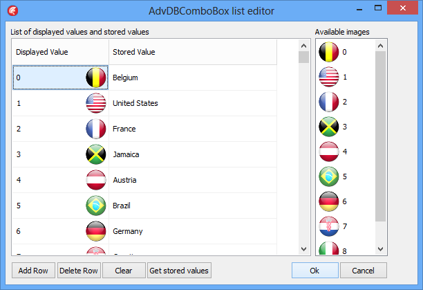The width and height of the screenshot is (423, 290).
Task: Select the displayed value cell '0'
Action: [x=60, y=78]
